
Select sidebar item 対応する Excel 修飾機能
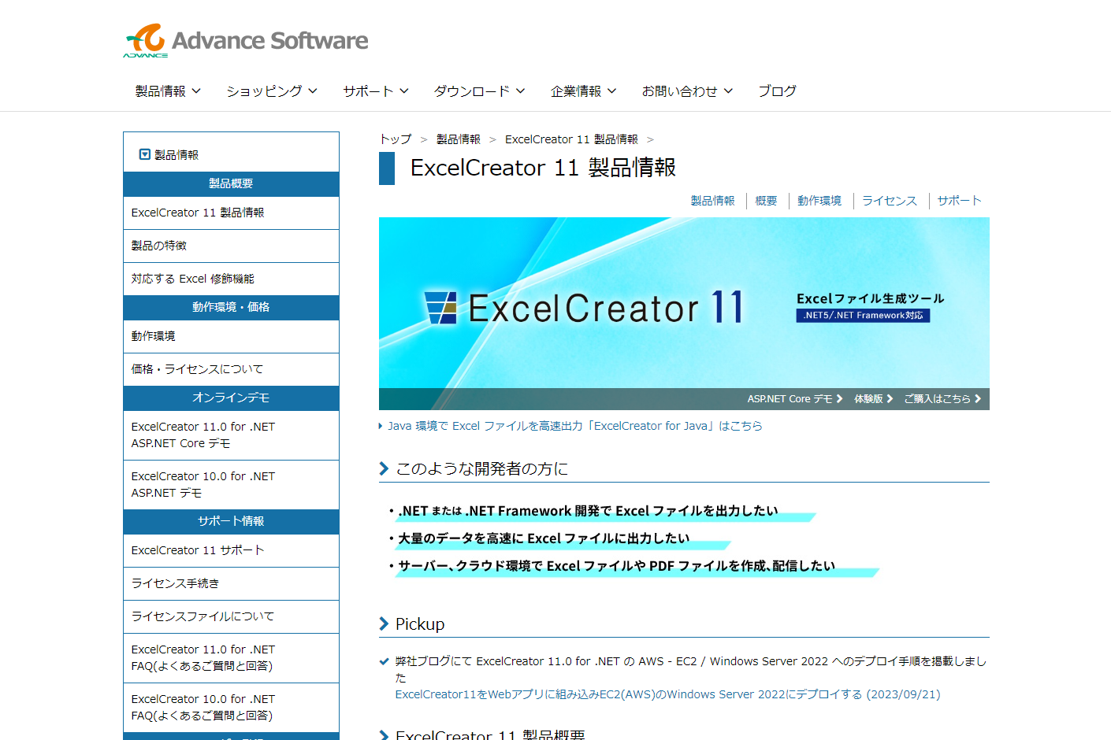[231, 279]
